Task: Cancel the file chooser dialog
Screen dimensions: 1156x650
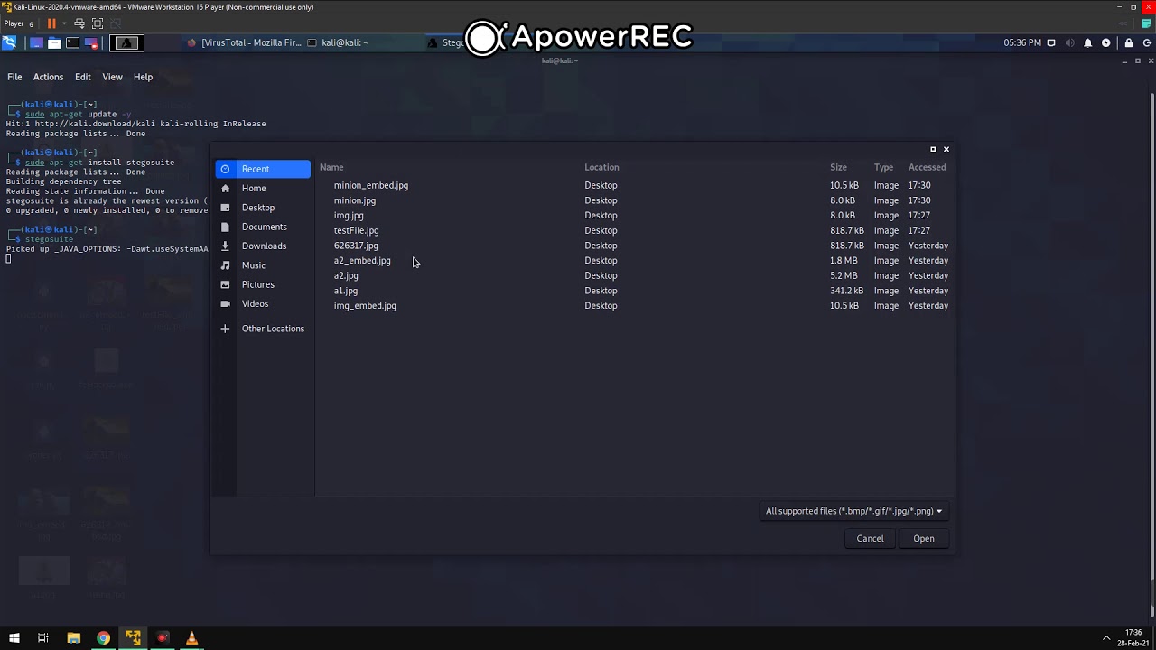Action: coord(870,538)
